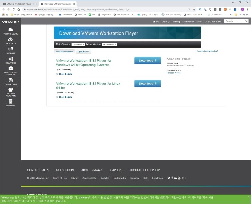Screen dimensions: 251x204
Task: Open Solutions gears icon in sidebar
Action: click(11, 59)
